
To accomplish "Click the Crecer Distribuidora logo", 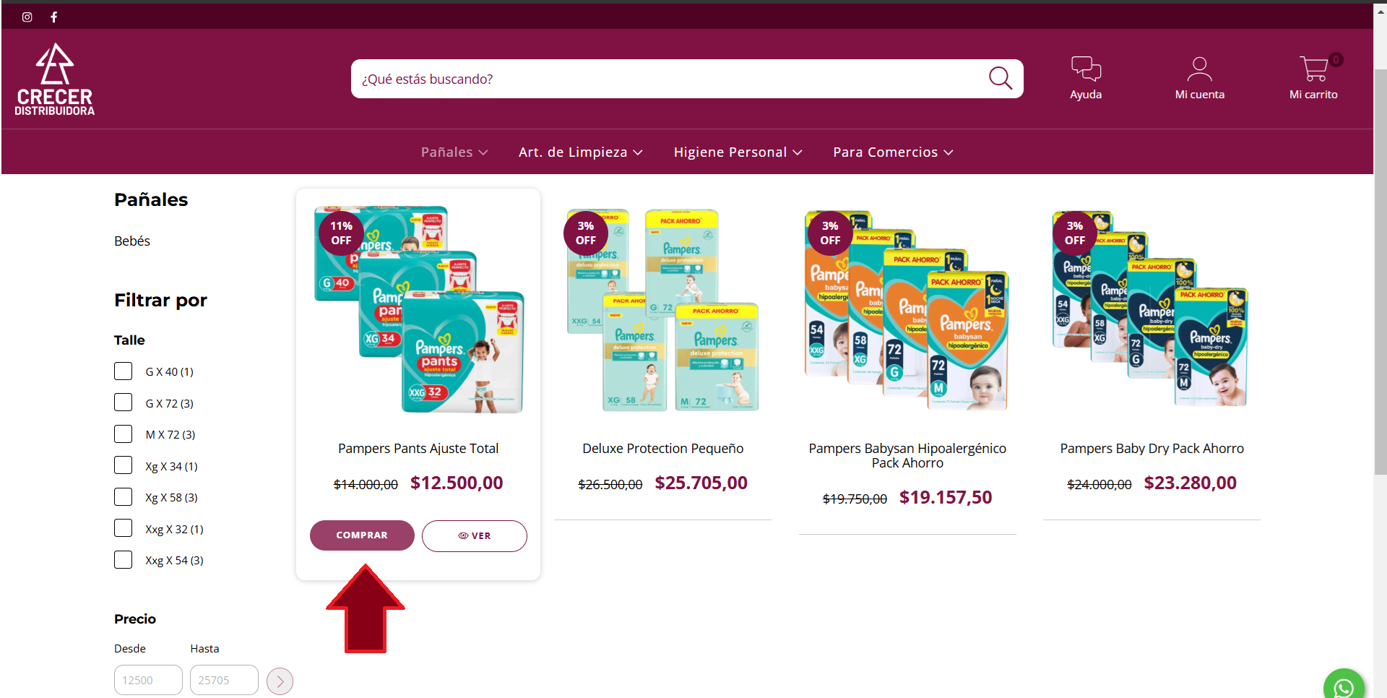I will click(55, 79).
